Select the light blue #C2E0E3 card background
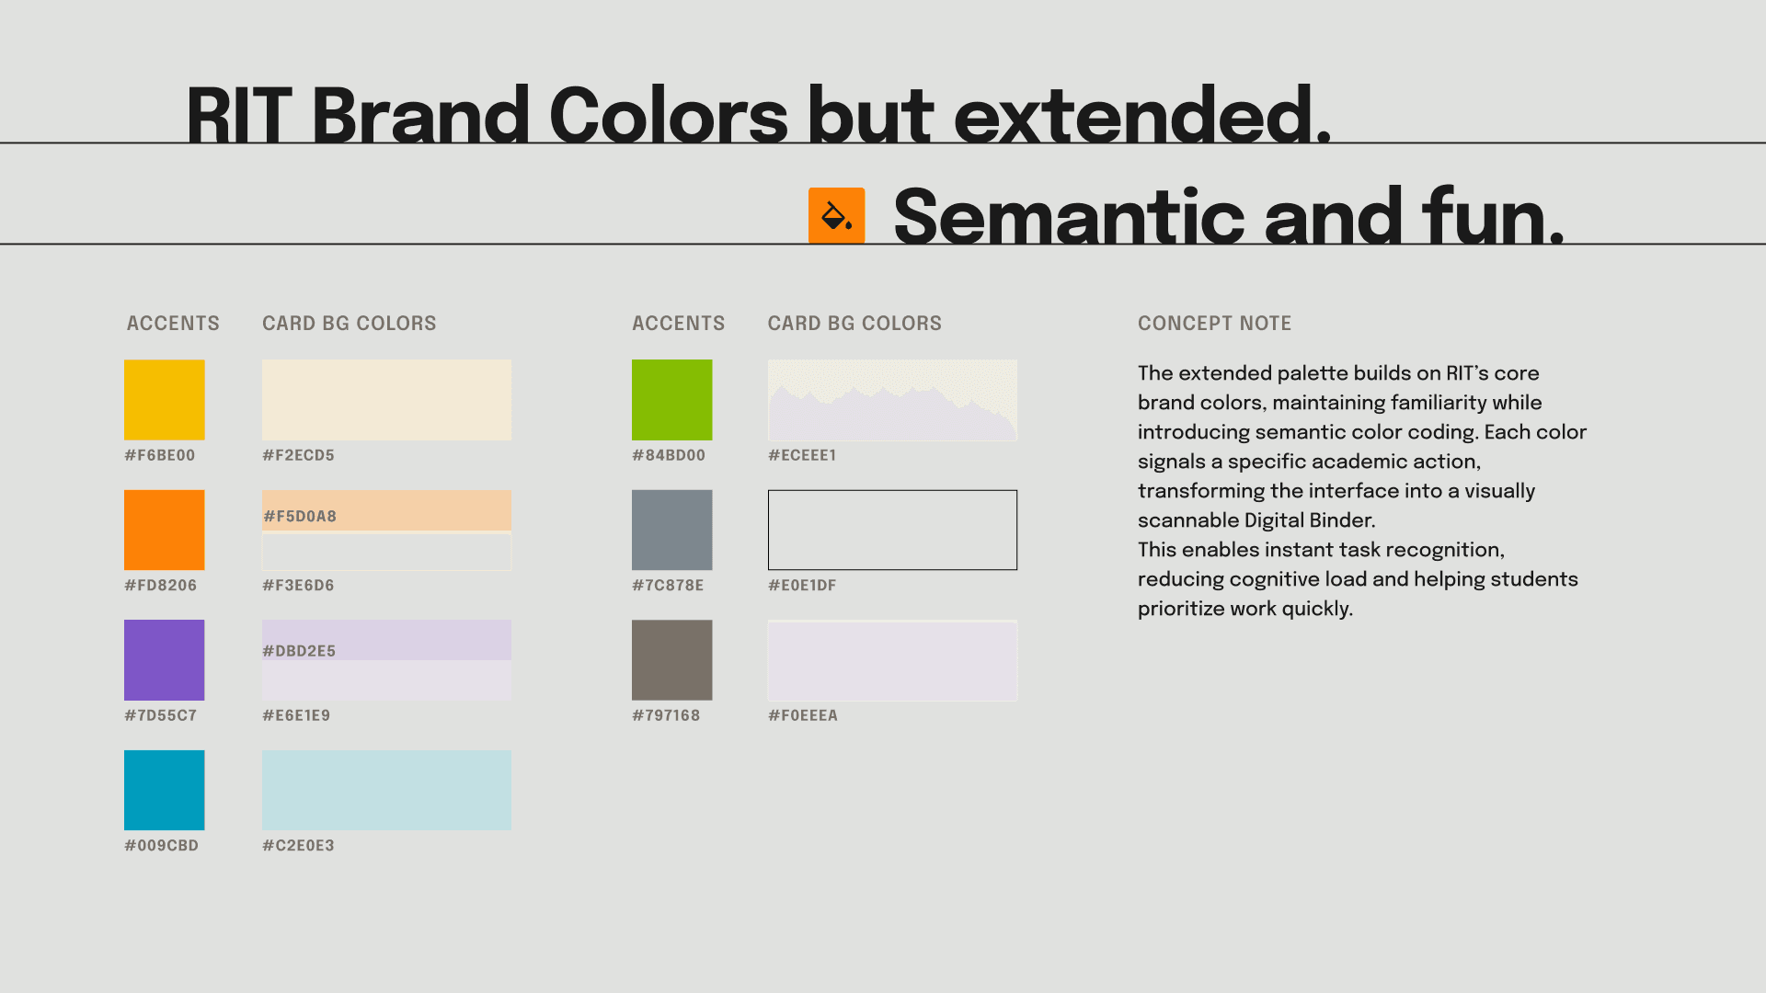Viewport: 1766px width, 993px height. click(x=386, y=790)
